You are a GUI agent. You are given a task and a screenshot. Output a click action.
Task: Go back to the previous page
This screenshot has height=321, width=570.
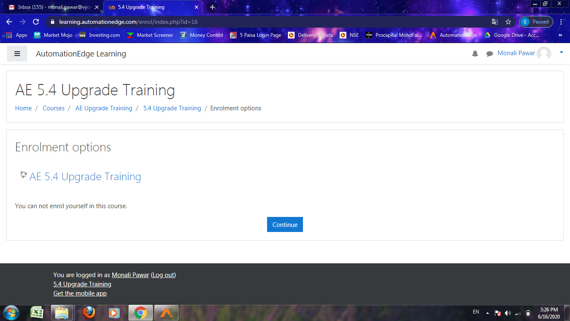[x=9, y=22]
